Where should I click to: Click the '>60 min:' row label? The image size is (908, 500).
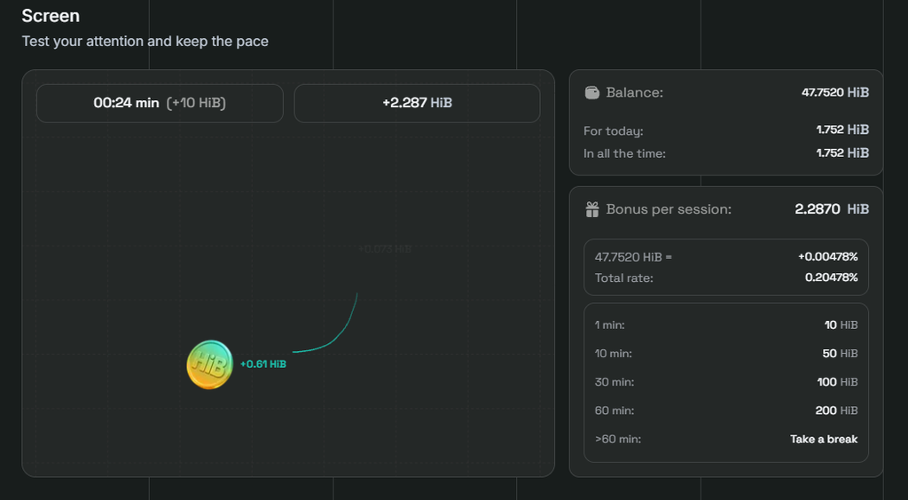tap(618, 439)
